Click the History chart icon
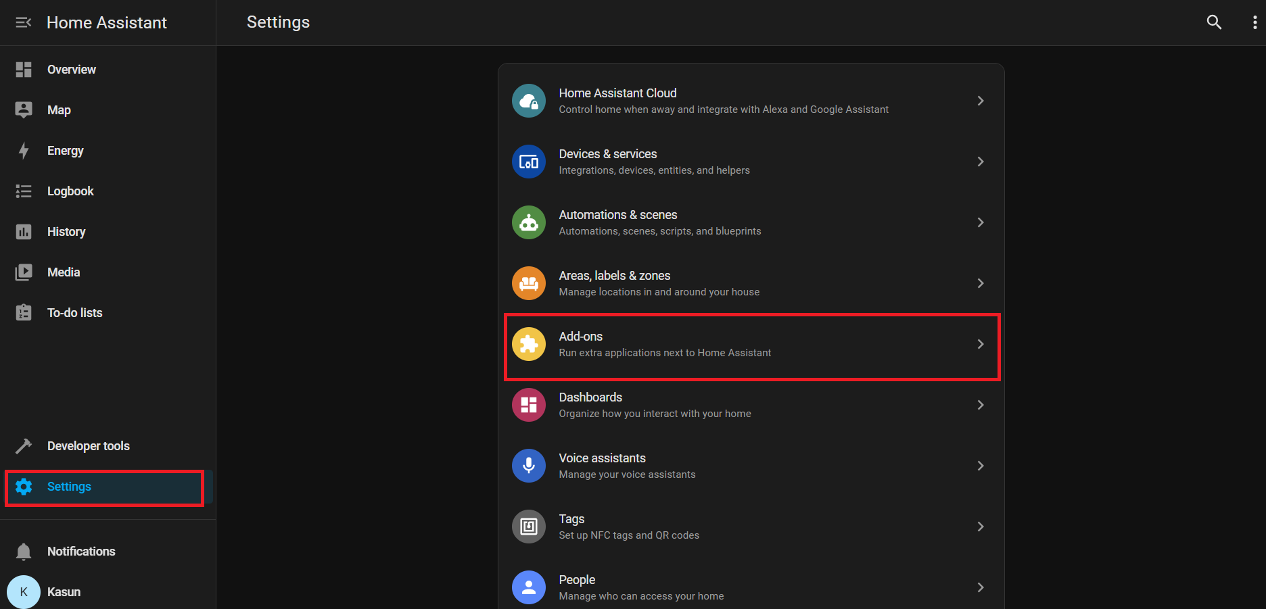The height and width of the screenshot is (609, 1266). 24,232
